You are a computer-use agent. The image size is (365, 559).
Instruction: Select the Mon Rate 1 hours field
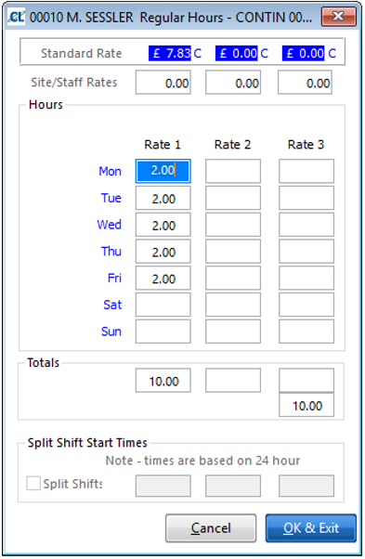coord(163,171)
